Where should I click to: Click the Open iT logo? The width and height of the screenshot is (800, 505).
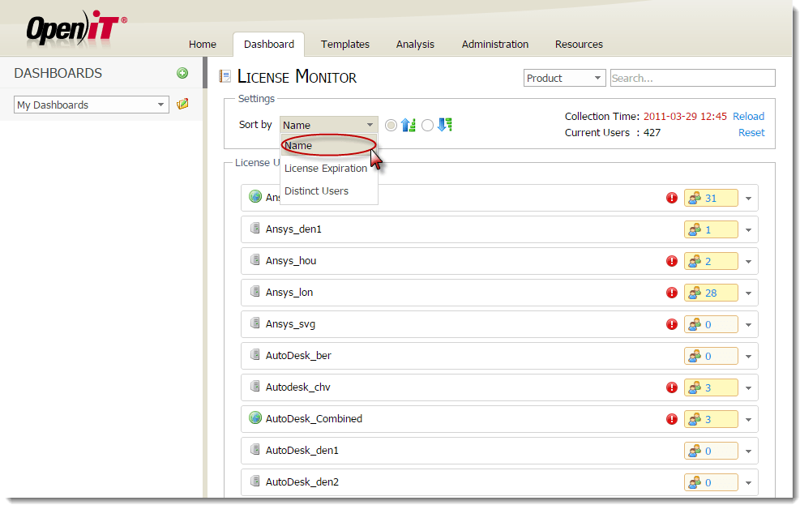click(x=76, y=28)
